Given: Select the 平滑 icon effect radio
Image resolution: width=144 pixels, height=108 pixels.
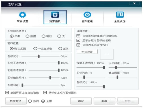Looking at the screenshot, I should coord(12,36).
